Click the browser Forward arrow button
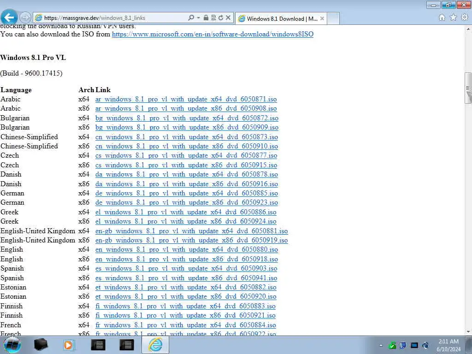 (x=25, y=18)
